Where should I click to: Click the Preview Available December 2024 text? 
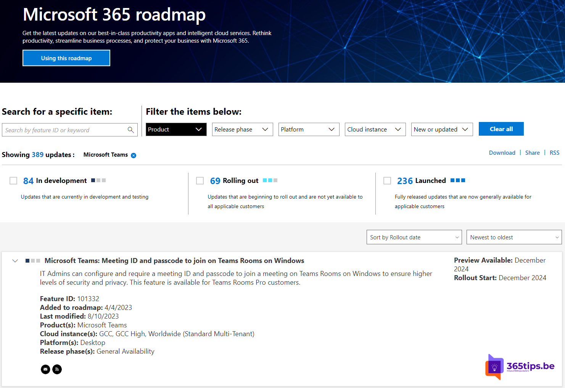tap(500, 265)
